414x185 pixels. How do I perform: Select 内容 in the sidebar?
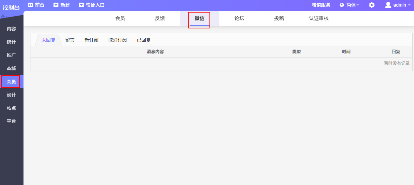pos(12,29)
